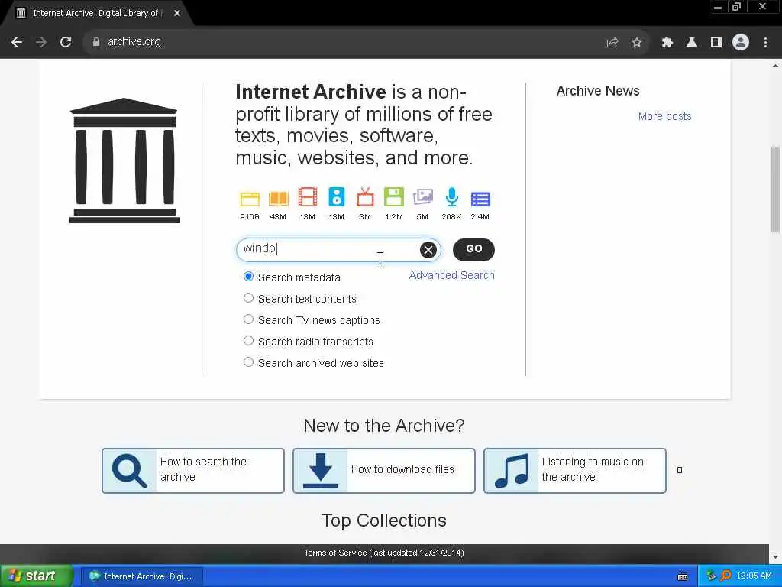Click the GO search button
The width and height of the screenshot is (782, 587).
(473, 249)
